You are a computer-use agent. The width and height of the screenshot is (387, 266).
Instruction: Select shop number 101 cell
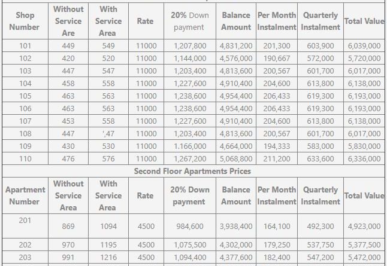coord(25,46)
